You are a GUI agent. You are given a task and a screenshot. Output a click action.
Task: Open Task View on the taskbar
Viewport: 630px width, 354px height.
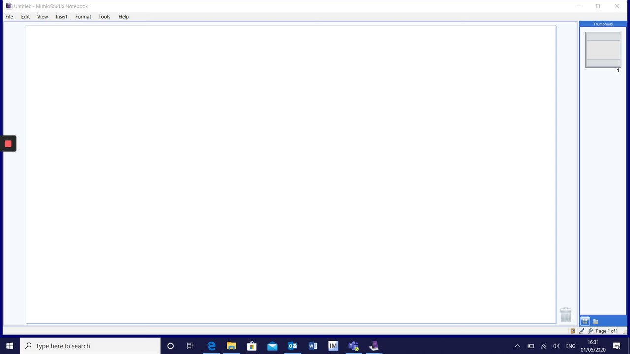tap(190, 346)
